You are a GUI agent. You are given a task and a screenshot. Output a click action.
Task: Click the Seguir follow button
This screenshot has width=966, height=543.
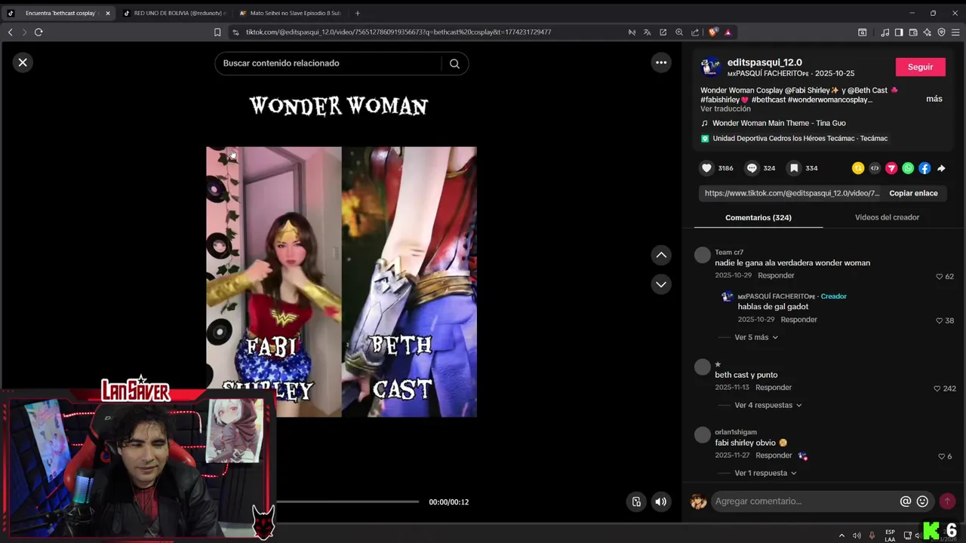pos(920,67)
